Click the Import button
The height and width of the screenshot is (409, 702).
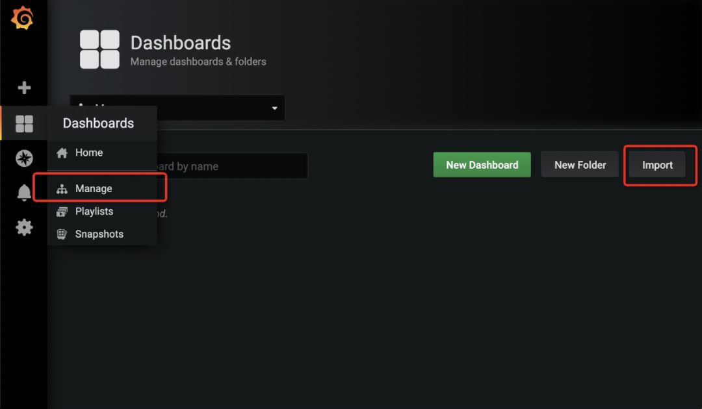[x=657, y=165]
